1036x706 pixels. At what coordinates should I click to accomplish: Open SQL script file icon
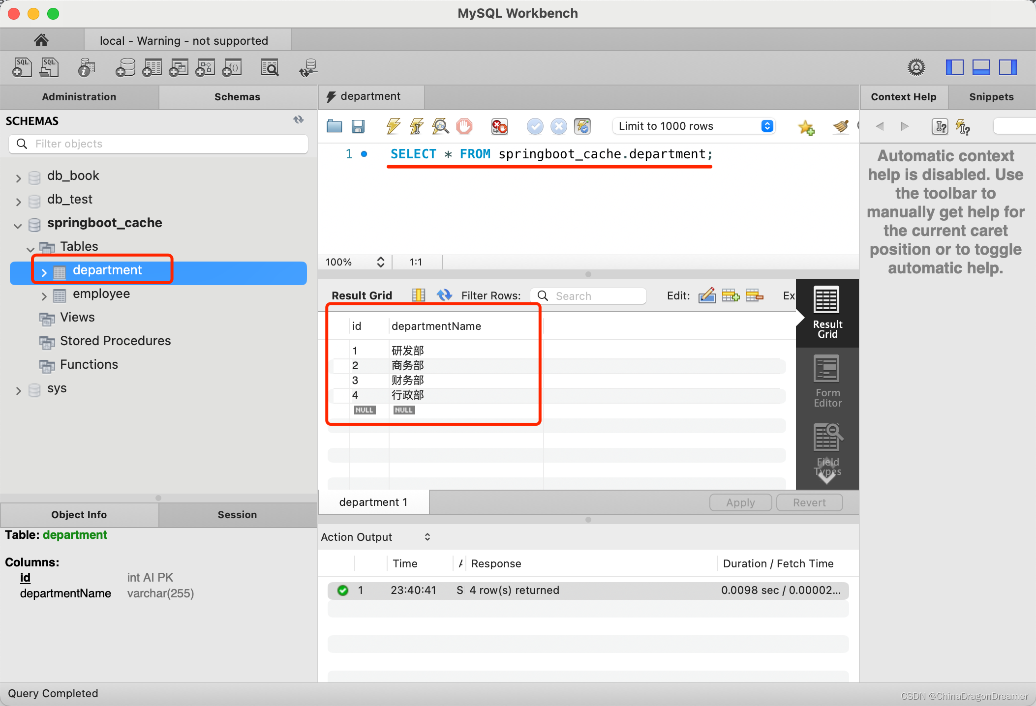pyautogui.click(x=49, y=68)
